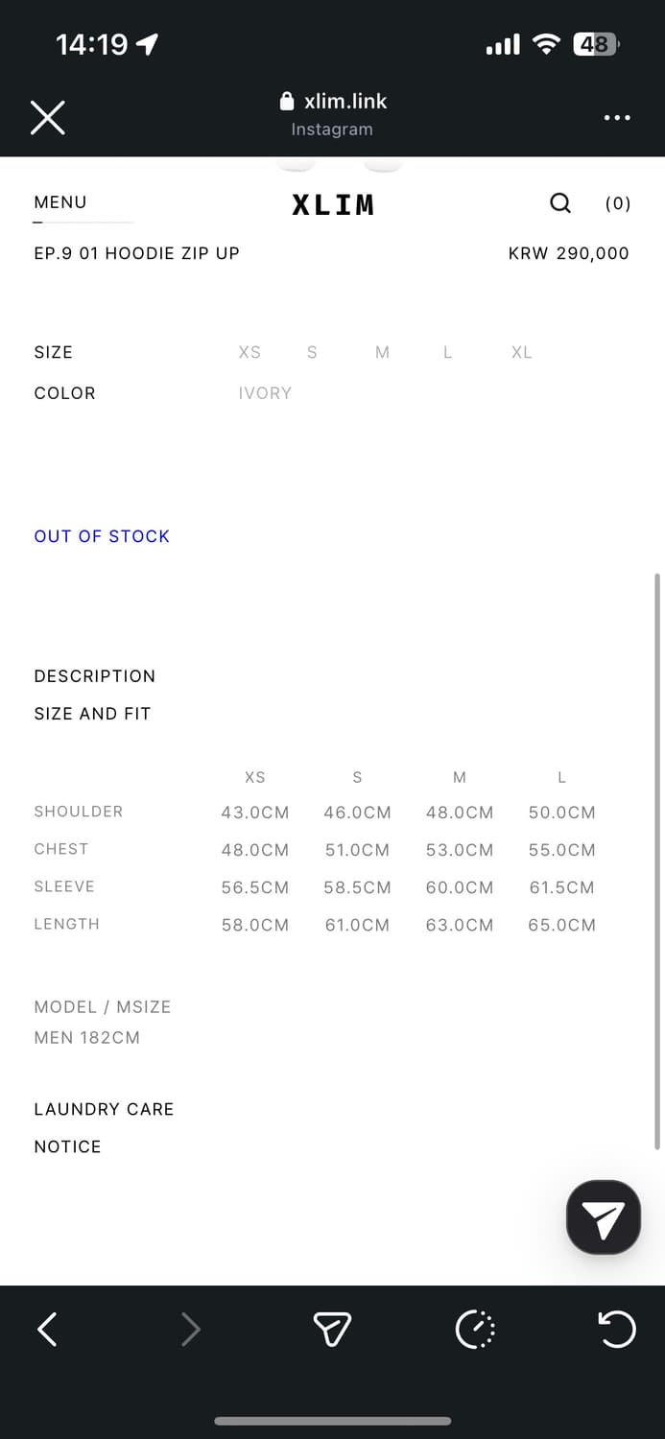Tap the bottom bar timer icon

[475, 1329]
